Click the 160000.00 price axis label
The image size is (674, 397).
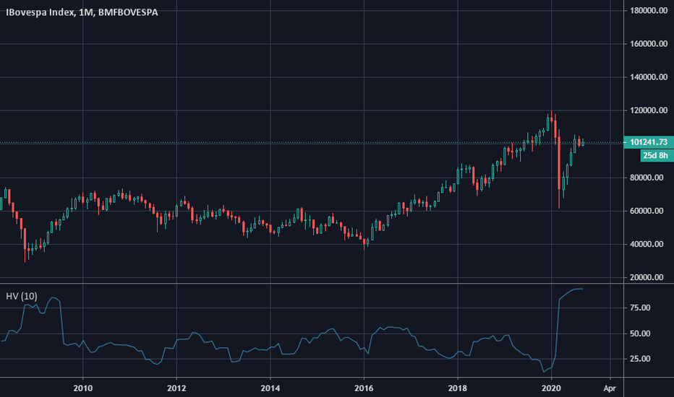[x=649, y=44]
